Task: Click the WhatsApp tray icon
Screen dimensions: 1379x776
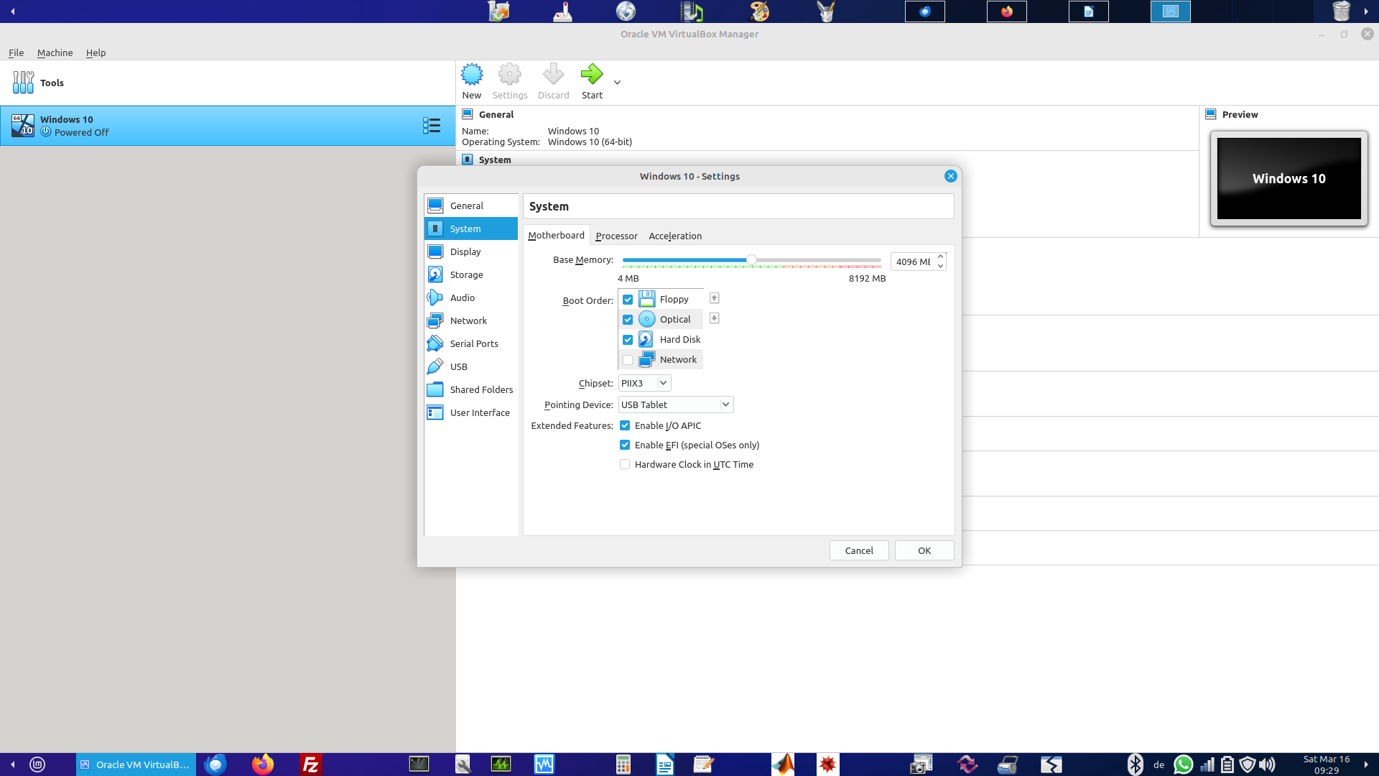Action: pos(1183,765)
